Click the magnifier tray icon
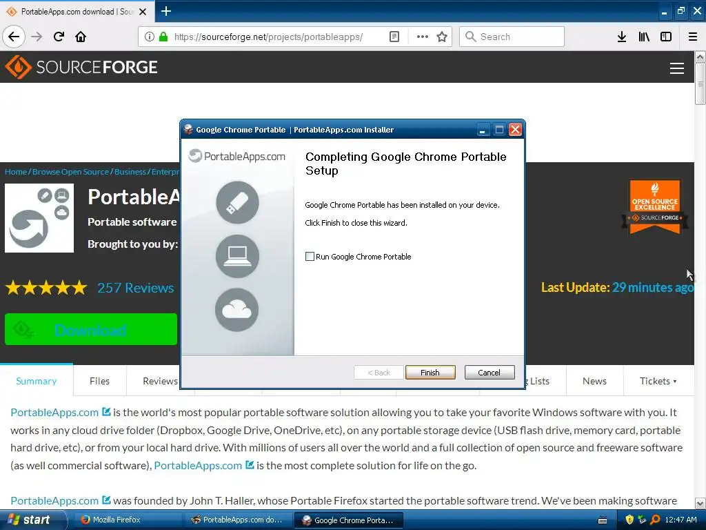This screenshot has width=706, height=530. [655, 520]
